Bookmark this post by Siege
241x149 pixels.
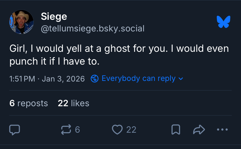click(176, 130)
